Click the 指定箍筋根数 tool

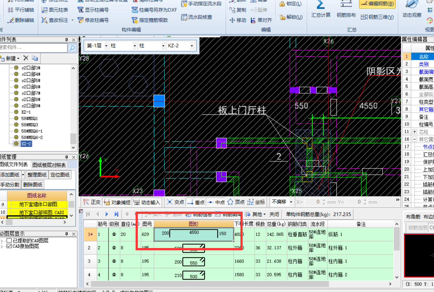[150, 20]
